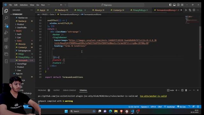Click the code minimap
This screenshot has width=204, height=115.
pyautogui.click(x=192, y=19)
